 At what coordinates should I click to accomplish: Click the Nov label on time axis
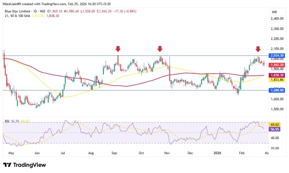point(167,153)
